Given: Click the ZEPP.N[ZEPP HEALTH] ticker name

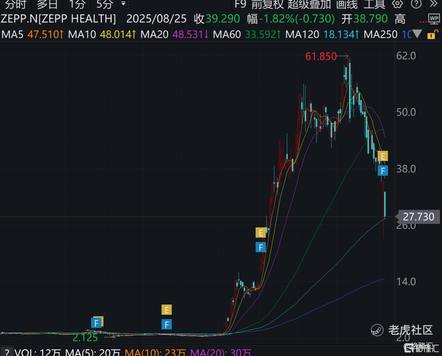Looking at the screenshot, I should click(58, 19).
